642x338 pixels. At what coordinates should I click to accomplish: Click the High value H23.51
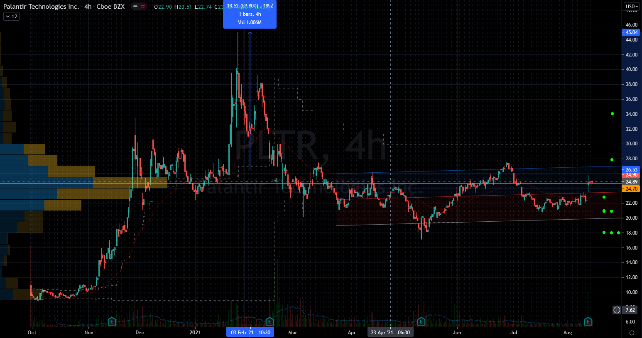pos(183,7)
